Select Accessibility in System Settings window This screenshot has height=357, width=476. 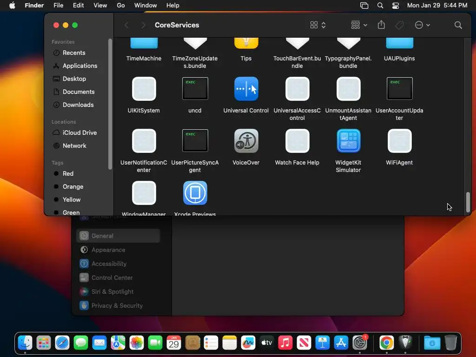click(x=118, y=264)
